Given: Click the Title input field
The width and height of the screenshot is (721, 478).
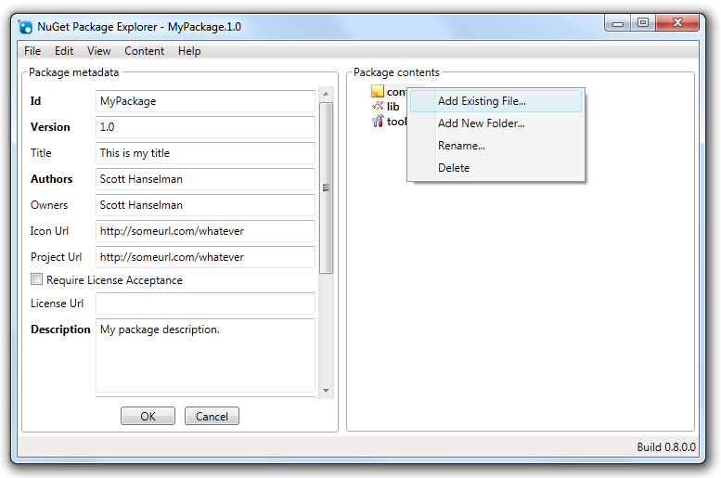Looking at the screenshot, I should point(205,153).
